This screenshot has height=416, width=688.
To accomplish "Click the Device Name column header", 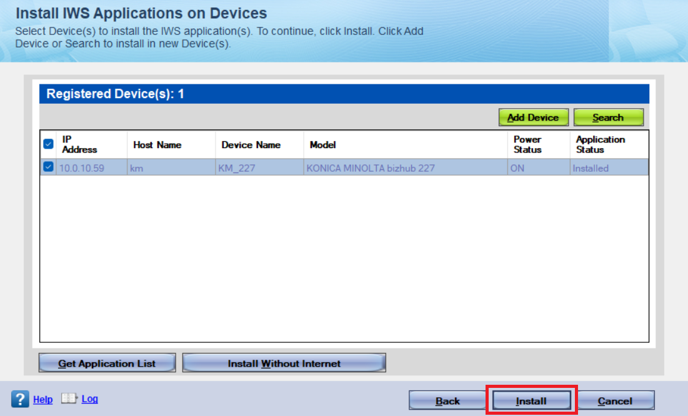I will (x=251, y=144).
